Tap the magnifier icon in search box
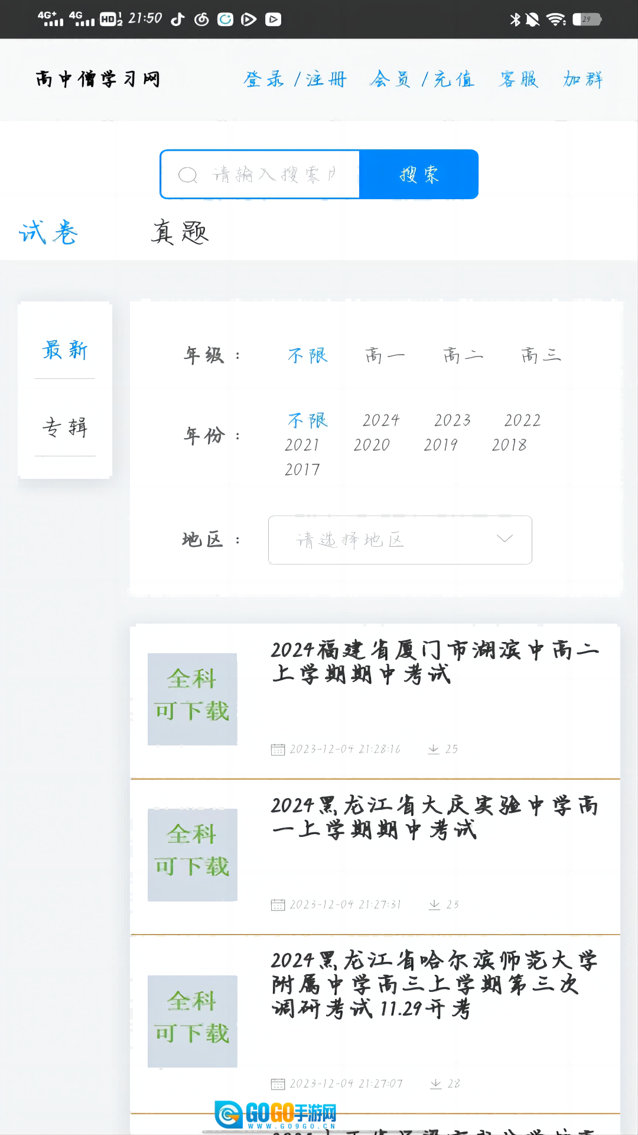Image resolution: width=638 pixels, height=1135 pixels. (187, 175)
